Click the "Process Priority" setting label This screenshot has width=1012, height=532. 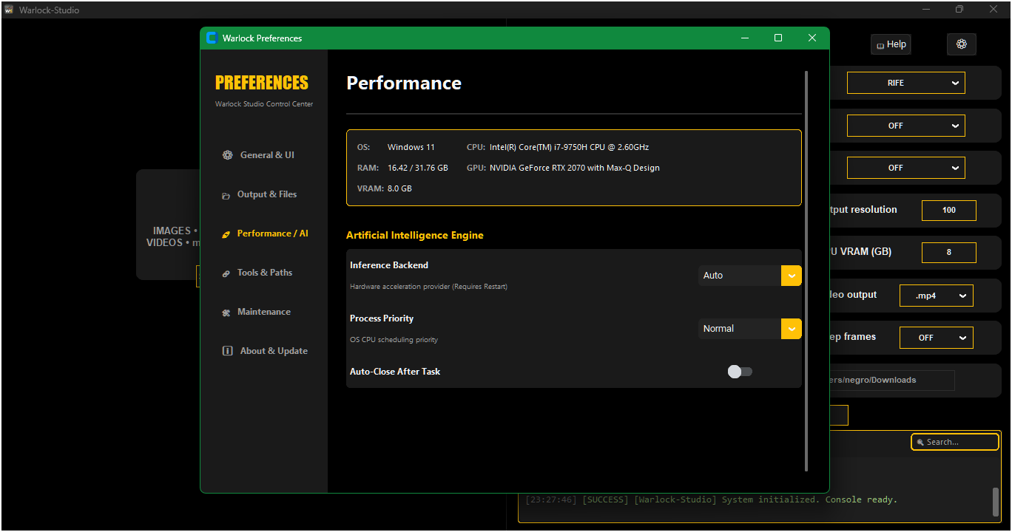pyautogui.click(x=382, y=318)
